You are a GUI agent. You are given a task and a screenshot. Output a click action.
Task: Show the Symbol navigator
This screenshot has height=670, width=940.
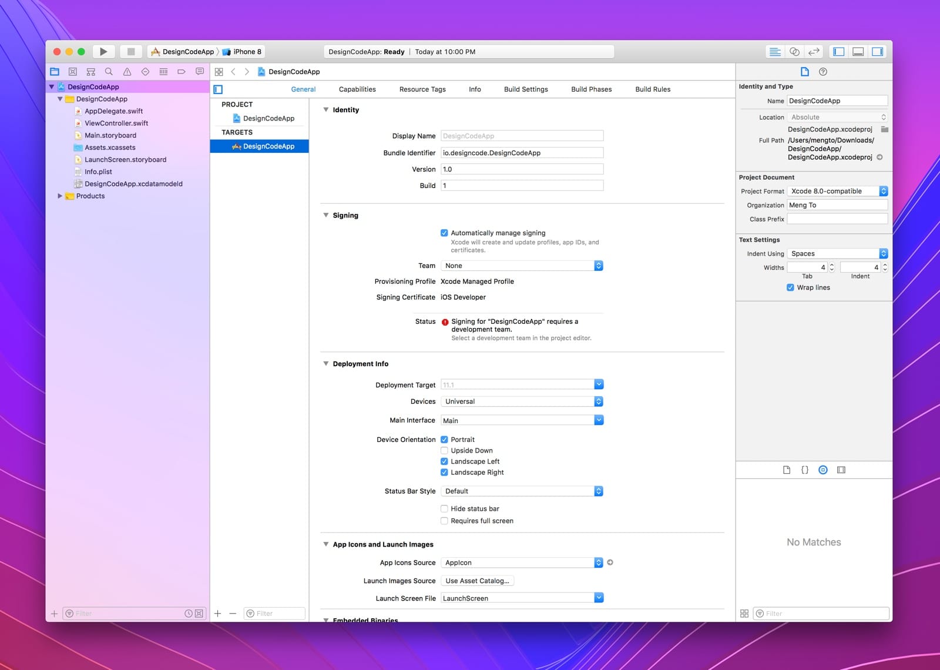[x=91, y=72]
